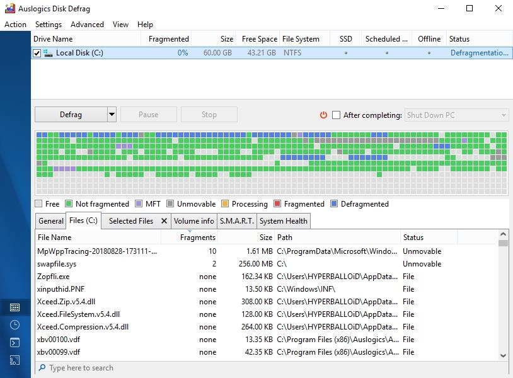
Task: Click the Fragmented column header in drive list
Action: click(x=166, y=39)
